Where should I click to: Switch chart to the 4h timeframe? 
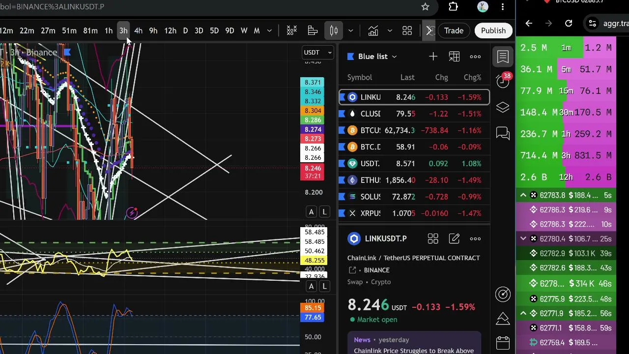[138, 31]
